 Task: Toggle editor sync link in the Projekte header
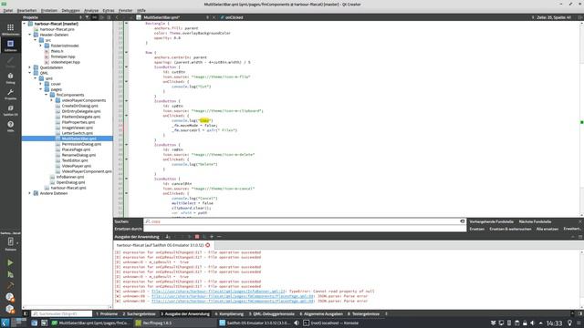pyautogui.click(x=95, y=17)
